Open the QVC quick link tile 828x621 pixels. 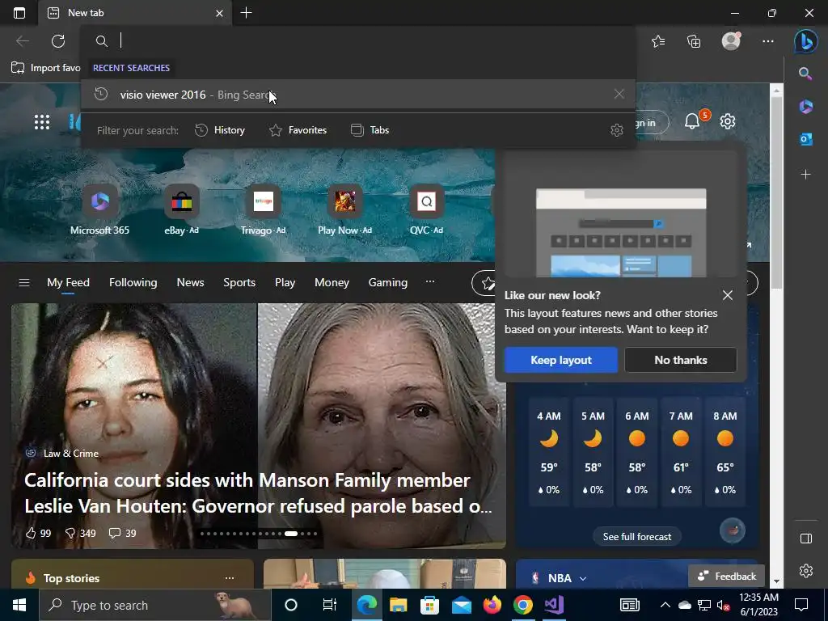[x=426, y=210]
